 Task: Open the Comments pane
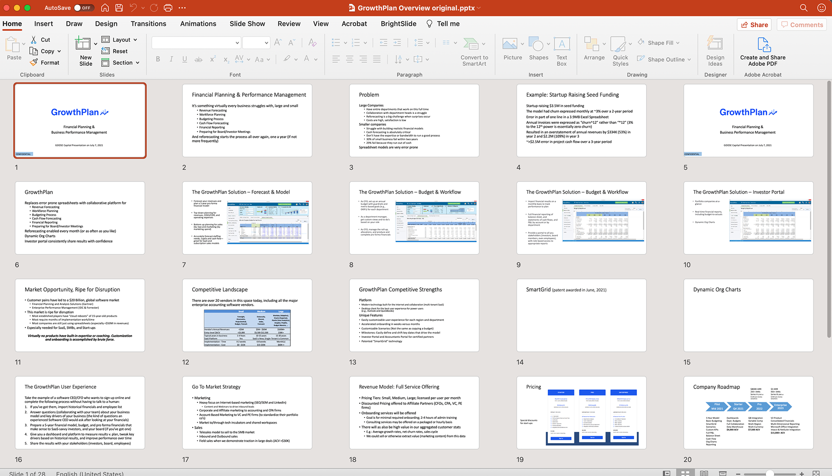[802, 25]
